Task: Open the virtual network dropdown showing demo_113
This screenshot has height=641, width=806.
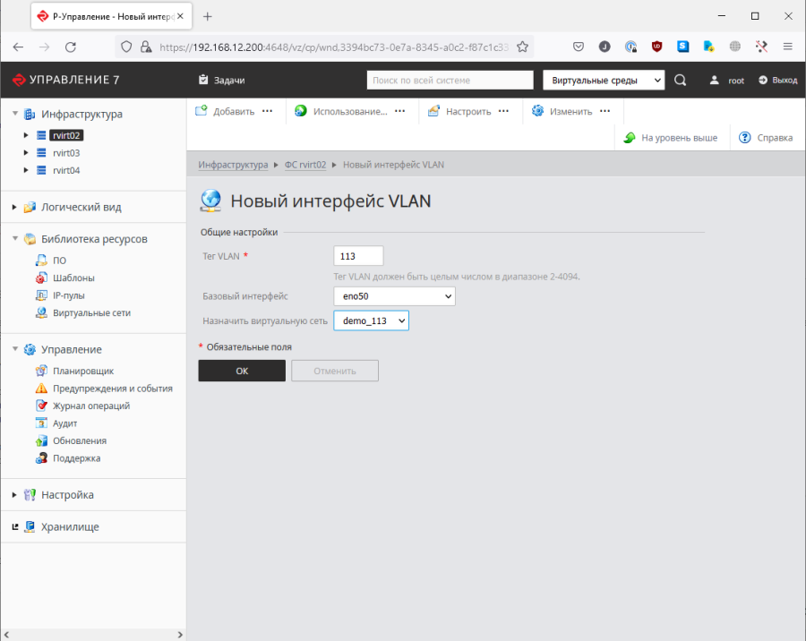Action: click(371, 320)
